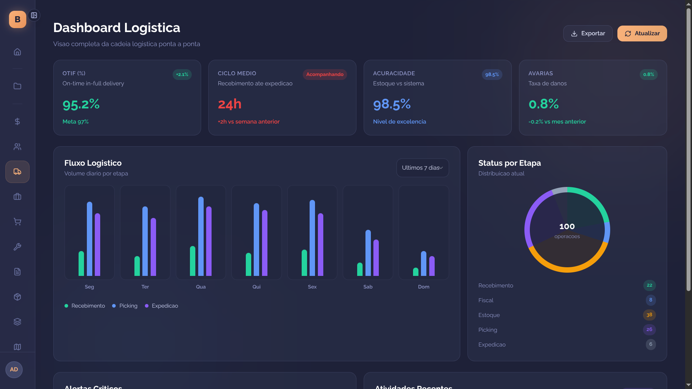
Task: Click the 98.5% badge on Acuracidade card
Action: [492, 75]
